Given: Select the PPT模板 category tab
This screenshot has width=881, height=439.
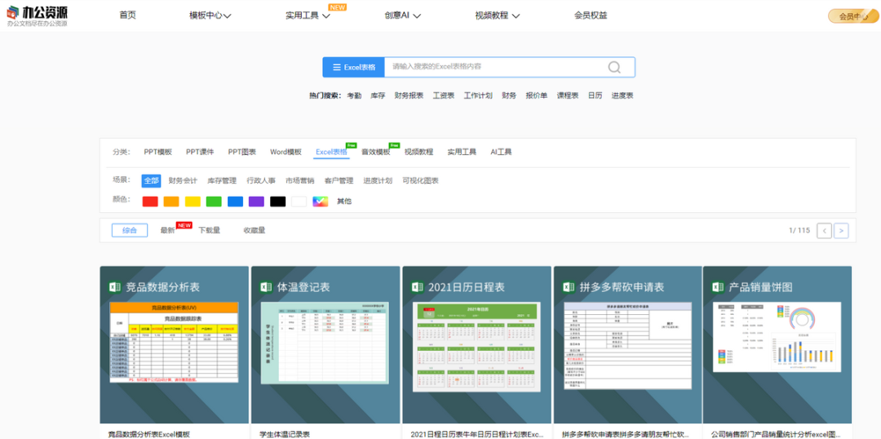Looking at the screenshot, I should pos(158,152).
